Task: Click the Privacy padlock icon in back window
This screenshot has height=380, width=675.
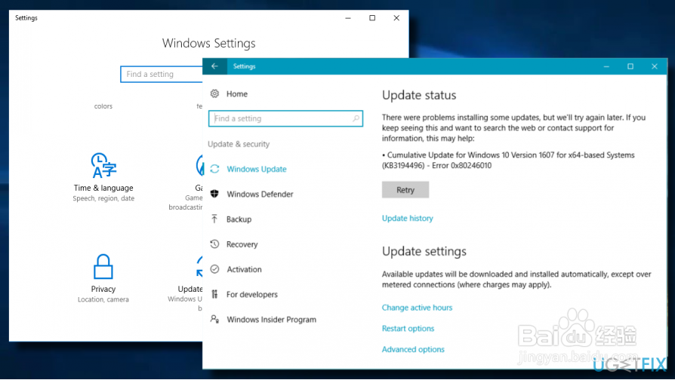Action: click(103, 266)
